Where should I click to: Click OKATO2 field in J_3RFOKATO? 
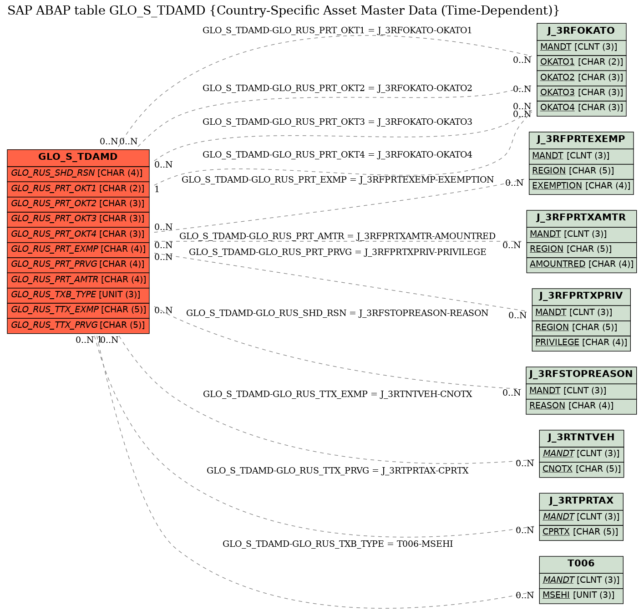pos(581,78)
